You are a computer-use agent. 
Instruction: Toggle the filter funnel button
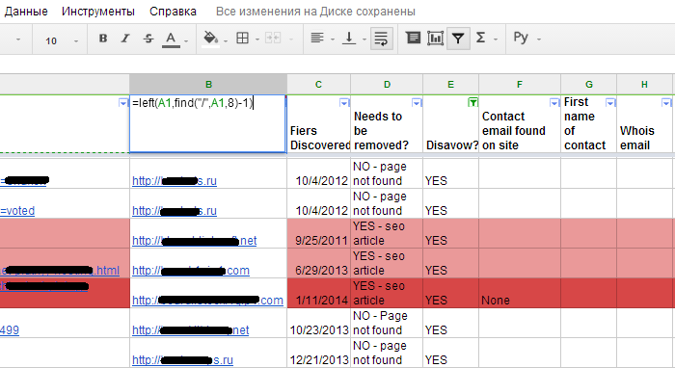click(458, 39)
